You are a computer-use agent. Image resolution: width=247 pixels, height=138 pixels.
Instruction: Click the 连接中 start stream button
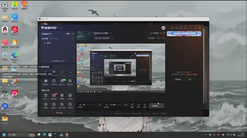pyautogui.click(x=157, y=105)
